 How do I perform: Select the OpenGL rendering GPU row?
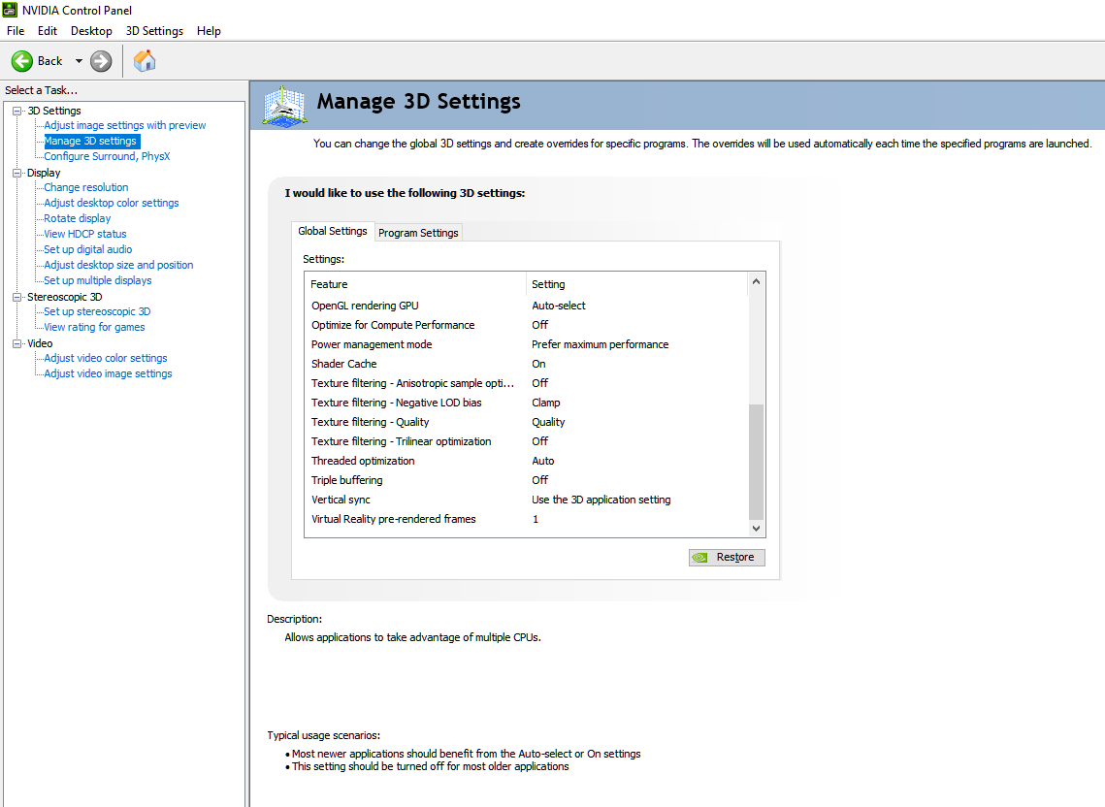pos(526,306)
